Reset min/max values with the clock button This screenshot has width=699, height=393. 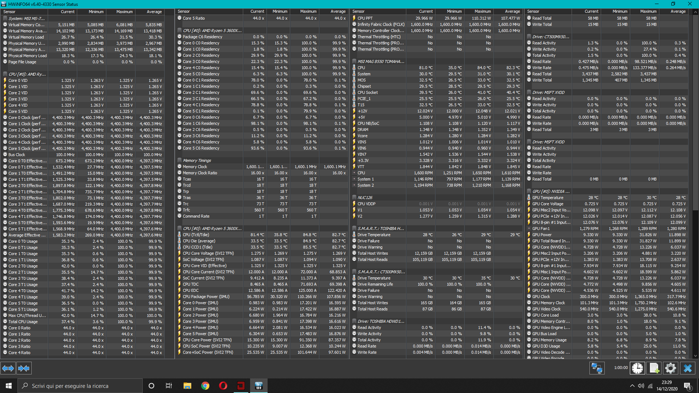637,368
